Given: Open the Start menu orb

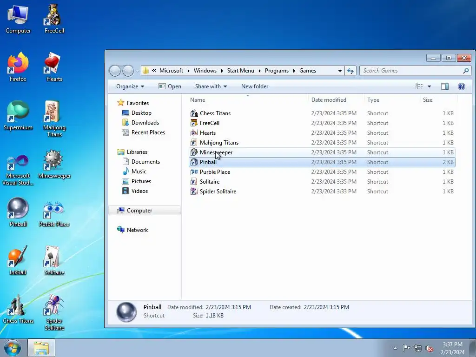Looking at the screenshot, I should pyautogui.click(x=13, y=348).
